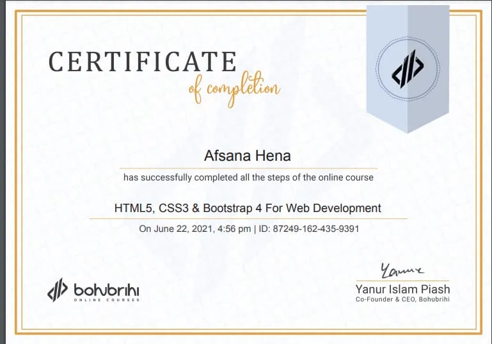Click the name 'Yanur Islam Piash'

coord(402,289)
